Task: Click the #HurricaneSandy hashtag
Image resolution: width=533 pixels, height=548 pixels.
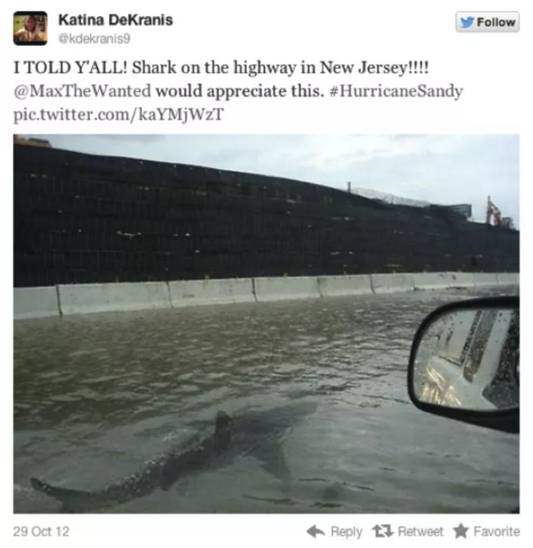Action: click(396, 91)
